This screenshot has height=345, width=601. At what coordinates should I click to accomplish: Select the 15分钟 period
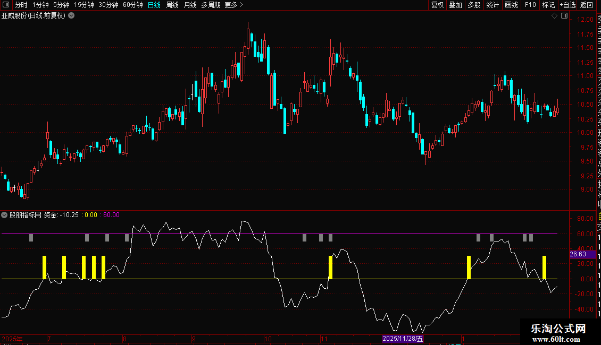tap(84, 5)
